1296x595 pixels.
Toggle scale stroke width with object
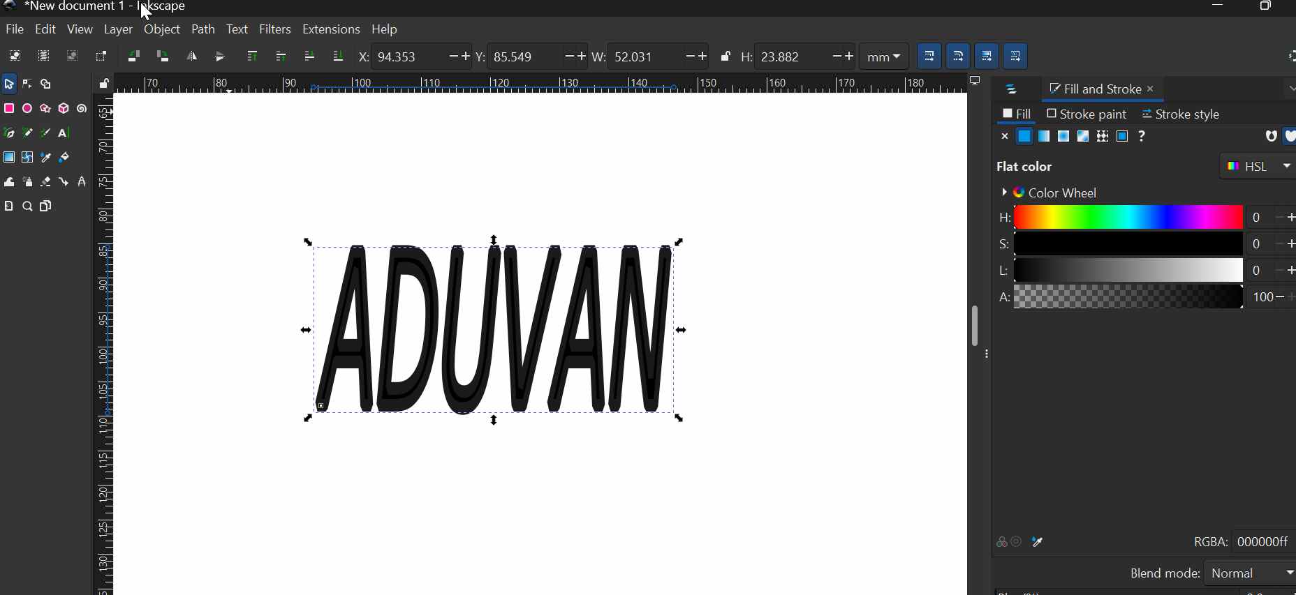click(x=929, y=56)
